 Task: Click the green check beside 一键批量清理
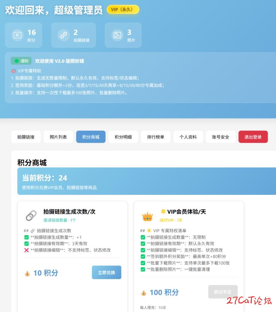click(143, 269)
